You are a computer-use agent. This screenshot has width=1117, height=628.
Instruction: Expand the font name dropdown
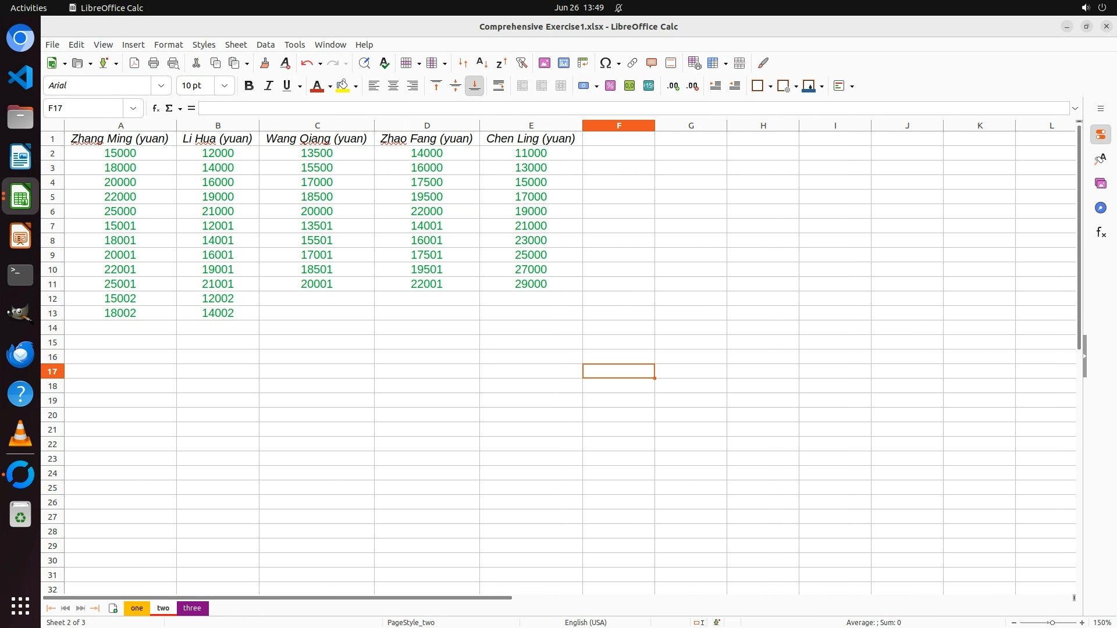161,86
